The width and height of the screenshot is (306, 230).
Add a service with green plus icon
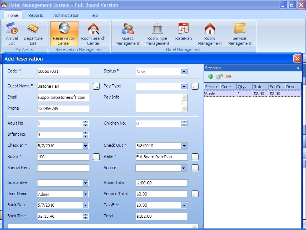(x=210, y=77)
